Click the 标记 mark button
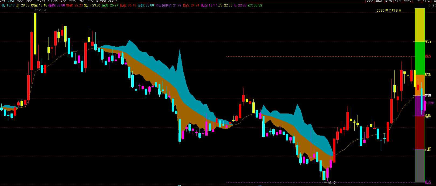436x186 pixels. (x=426, y=1)
